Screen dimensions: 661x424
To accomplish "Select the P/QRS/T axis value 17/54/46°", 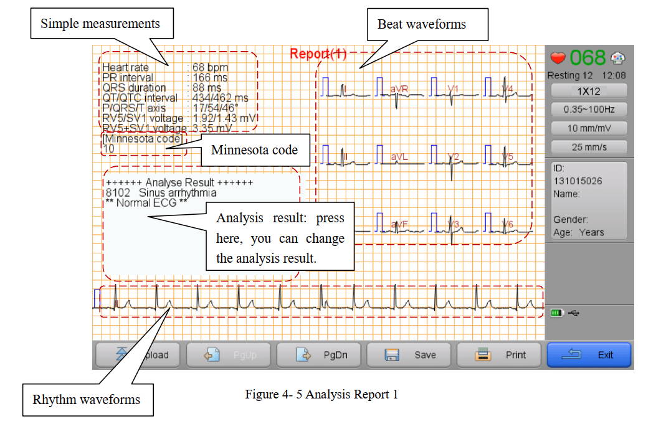I will click(x=215, y=108).
